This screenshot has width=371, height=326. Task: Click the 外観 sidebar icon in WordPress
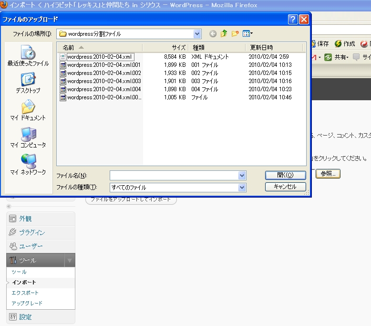click(12, 219)
